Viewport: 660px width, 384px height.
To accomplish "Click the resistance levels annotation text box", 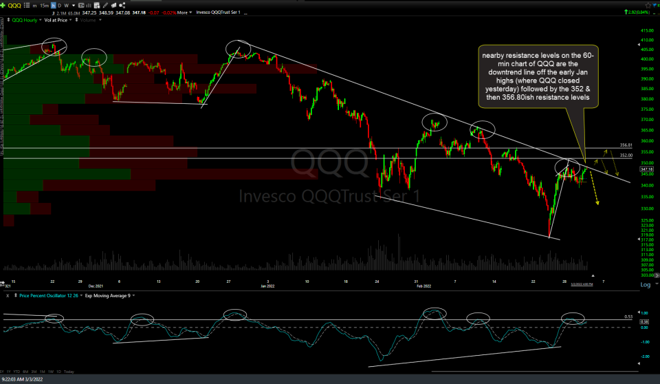I will tap(538, 76).
